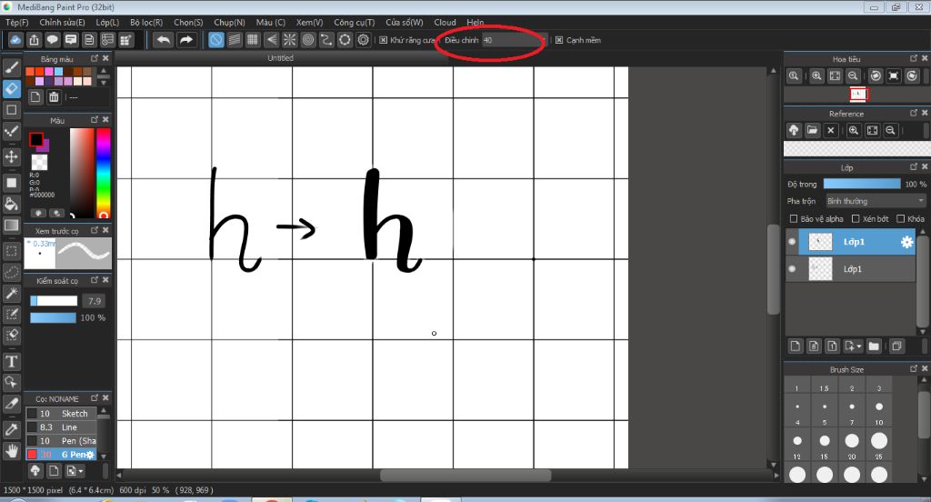Select the Brush tool in the left toolbar

pyautogui.click(x=11, y=67)
